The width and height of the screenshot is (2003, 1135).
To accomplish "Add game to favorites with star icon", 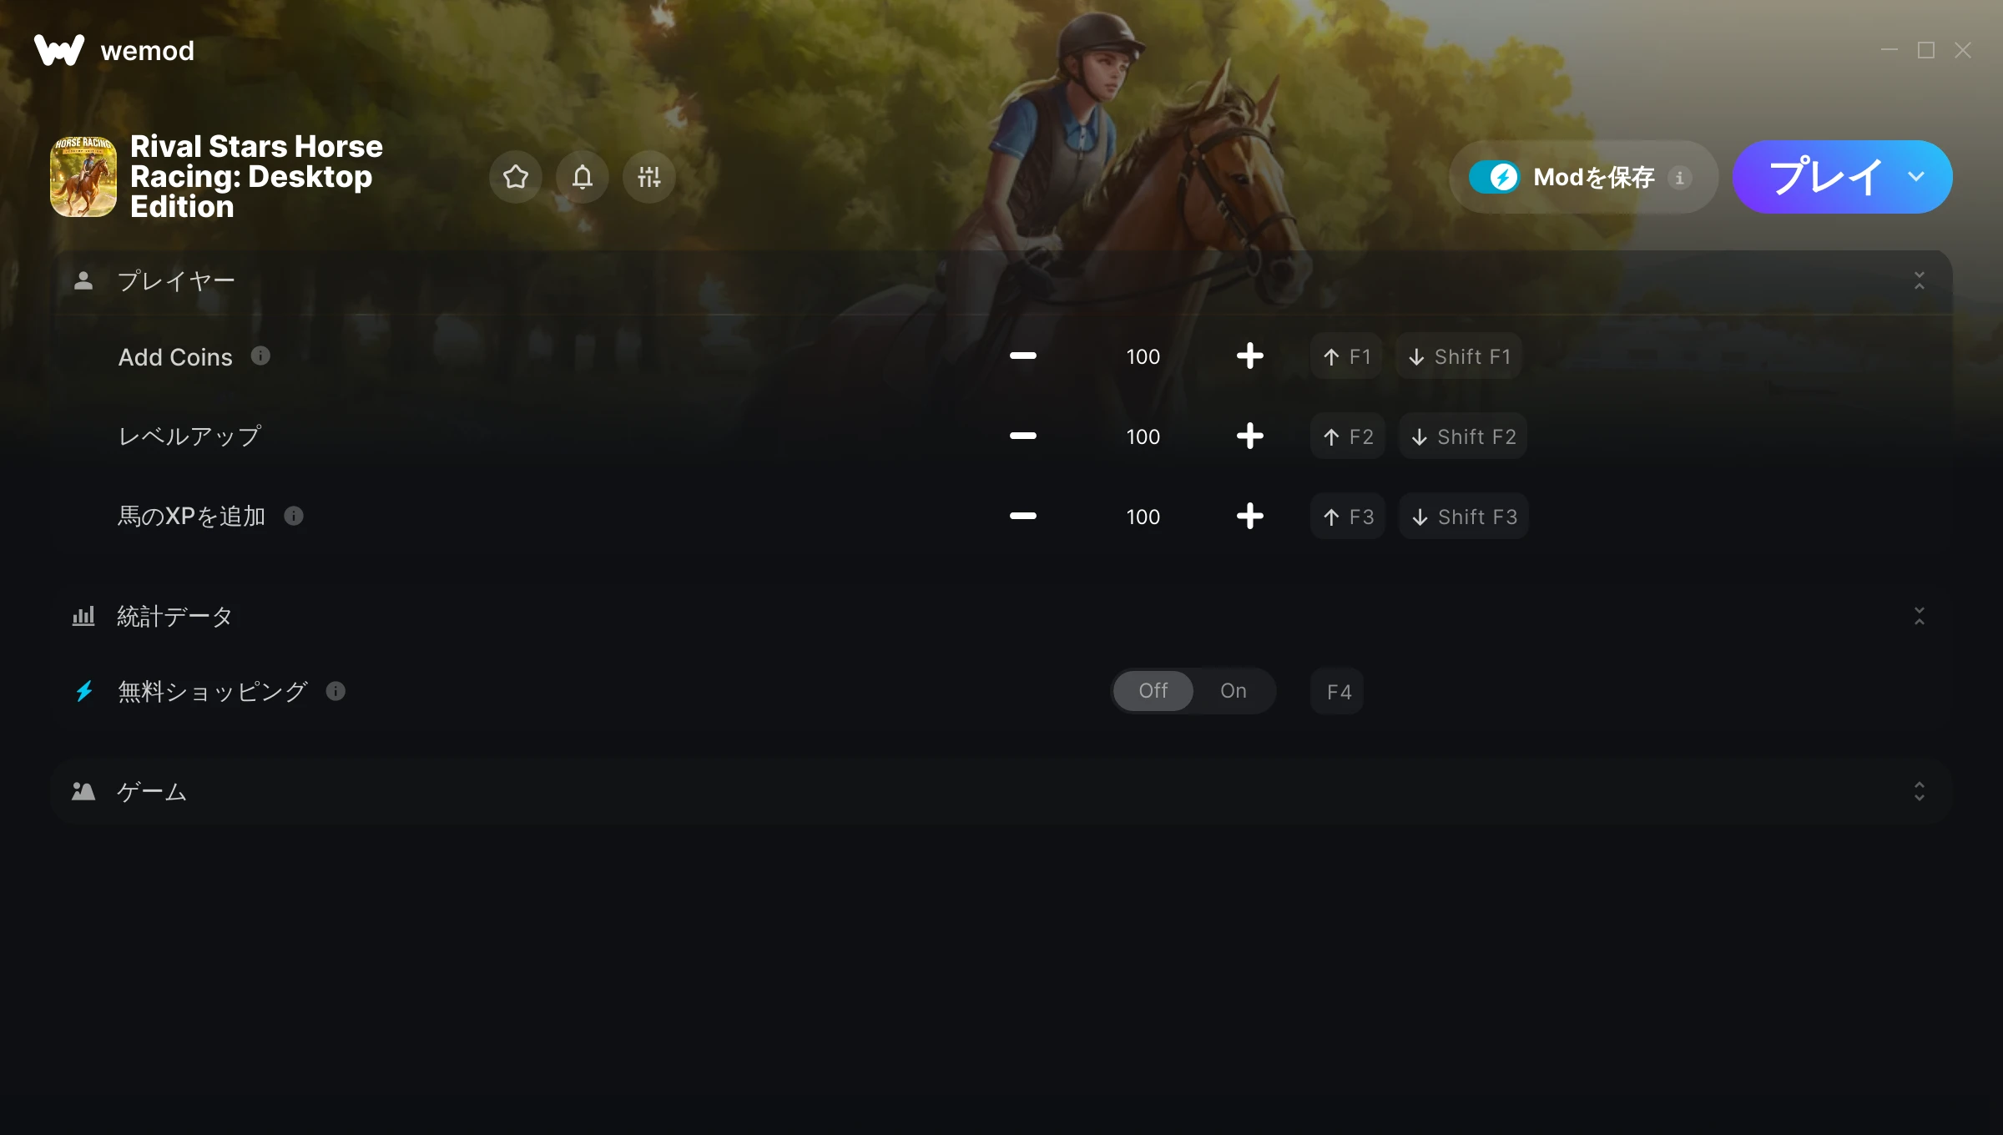I will click(516, 177).
